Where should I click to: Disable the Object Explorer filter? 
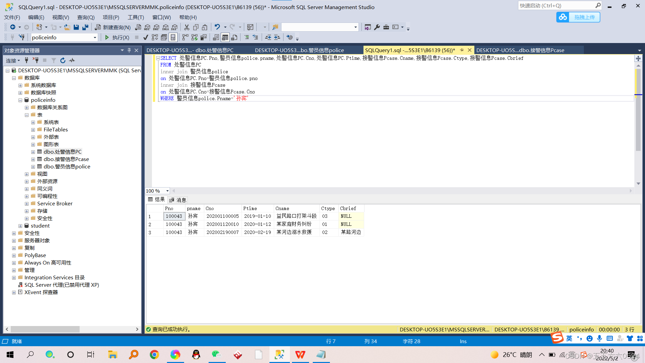[x=53, y=61]
